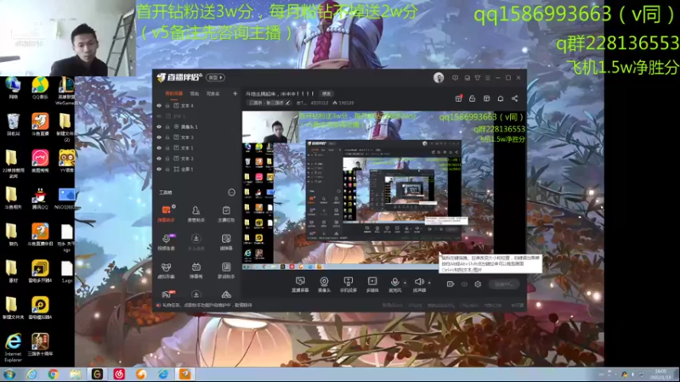
Task: Open the hamburger menu in title bar
Action: pyautogui.click(x=488, y=78)
